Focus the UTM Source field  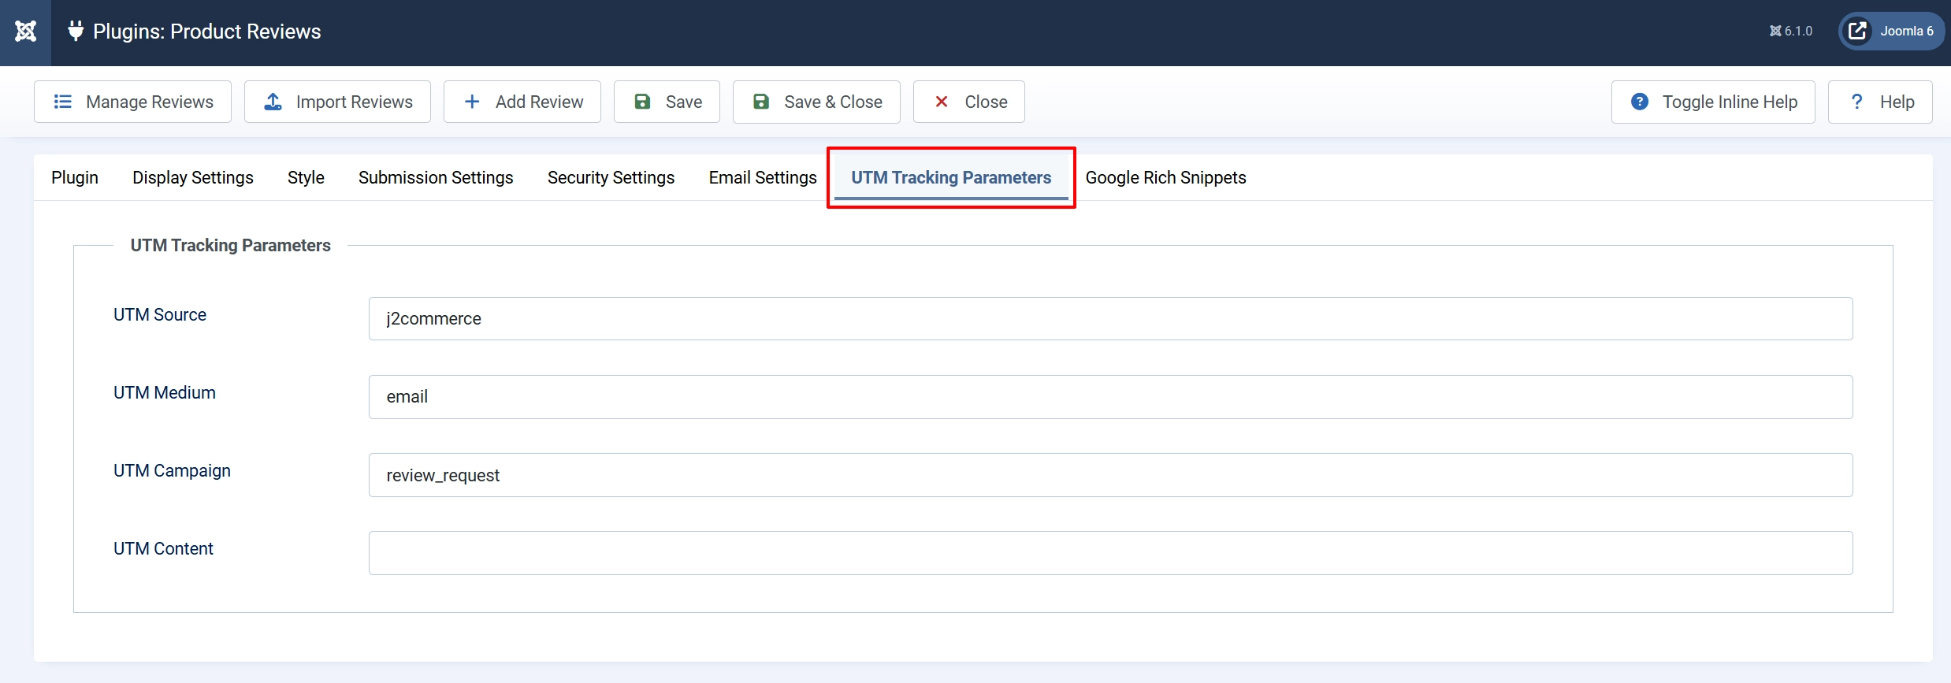1110,319
